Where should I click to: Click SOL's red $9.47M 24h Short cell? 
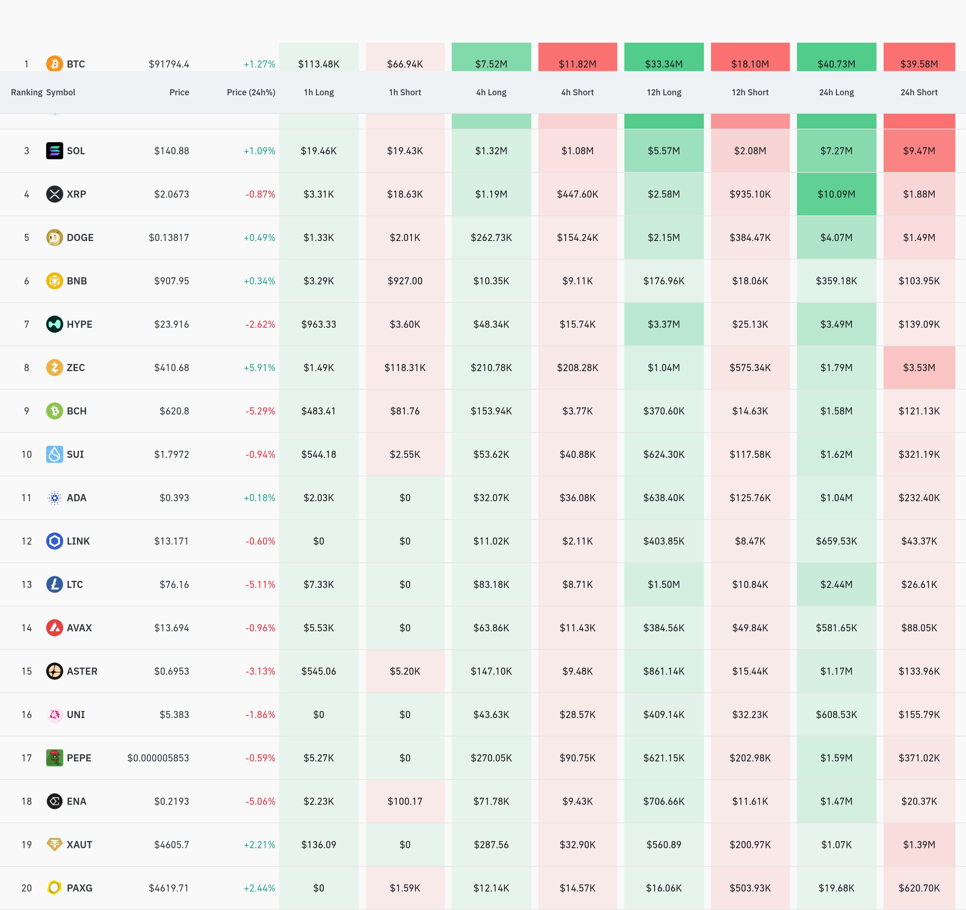pos(918,151)
